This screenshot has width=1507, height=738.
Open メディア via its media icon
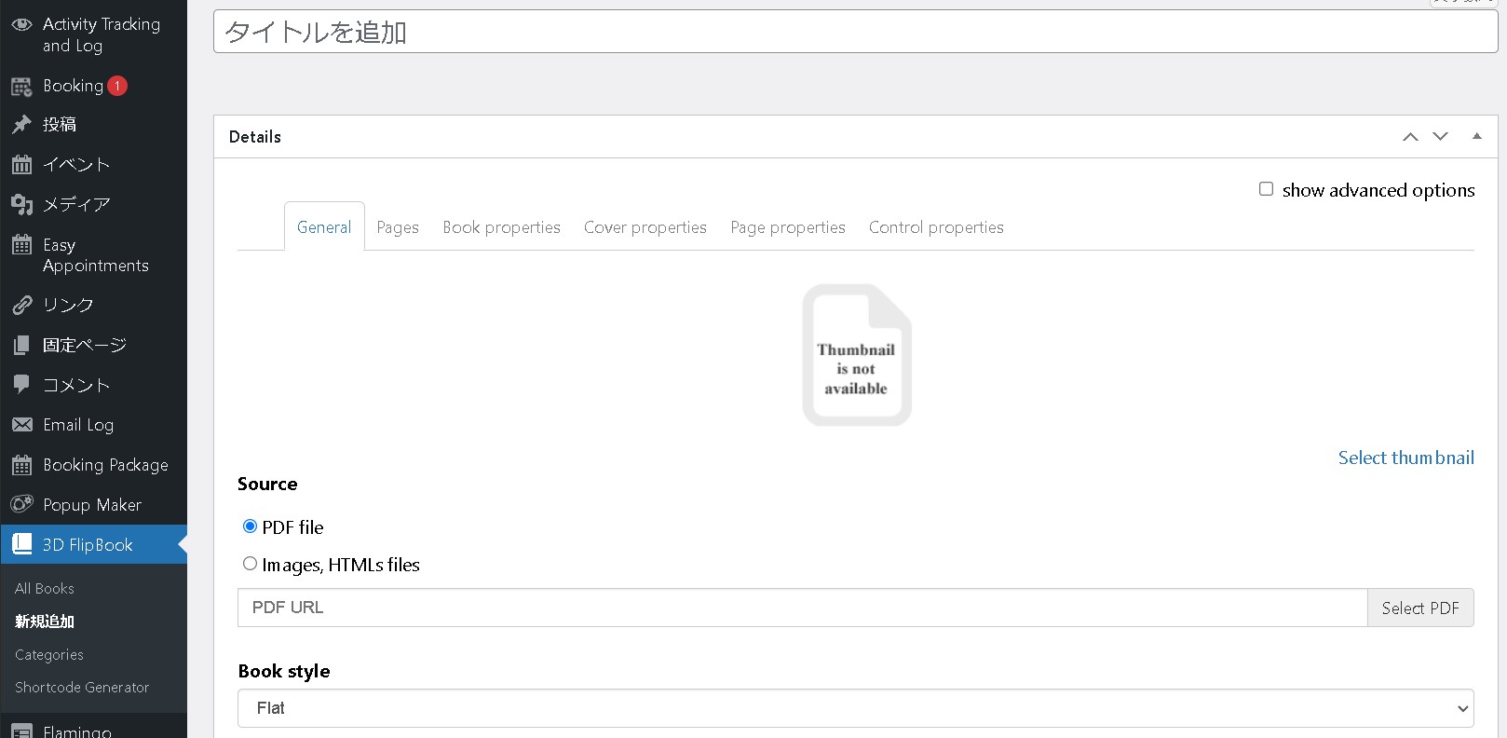(21, 204)
